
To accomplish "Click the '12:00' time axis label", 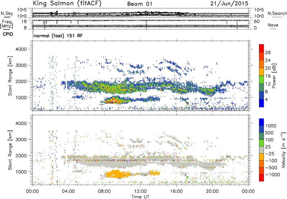I will [x=140, y=191].
